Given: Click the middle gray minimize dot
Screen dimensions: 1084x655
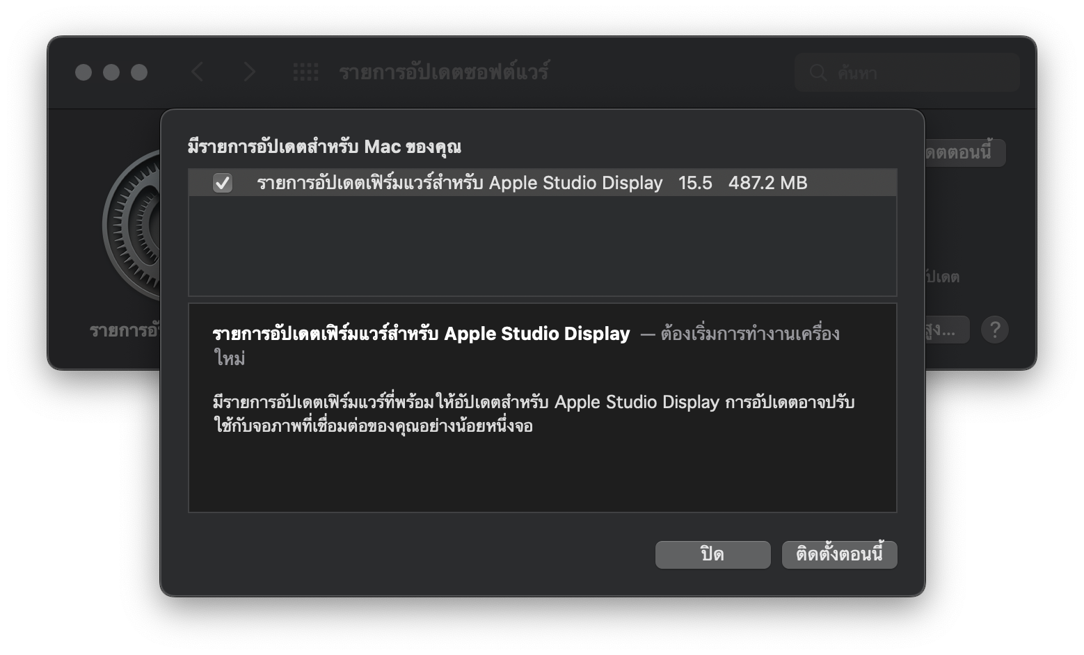Looking at the screenshot, I should tap(111, 72).
